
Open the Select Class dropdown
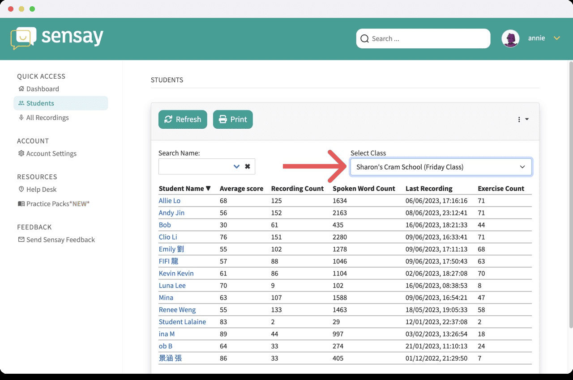(440, 167)
